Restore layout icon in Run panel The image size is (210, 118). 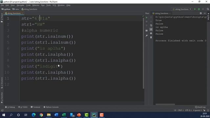pyautogui.click(x=147, y=30)
